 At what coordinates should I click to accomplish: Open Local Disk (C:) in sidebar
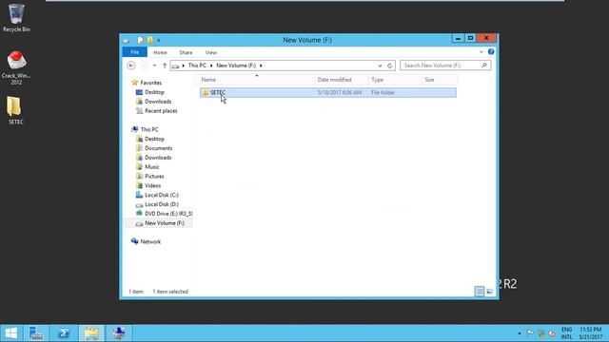point(161,195)
